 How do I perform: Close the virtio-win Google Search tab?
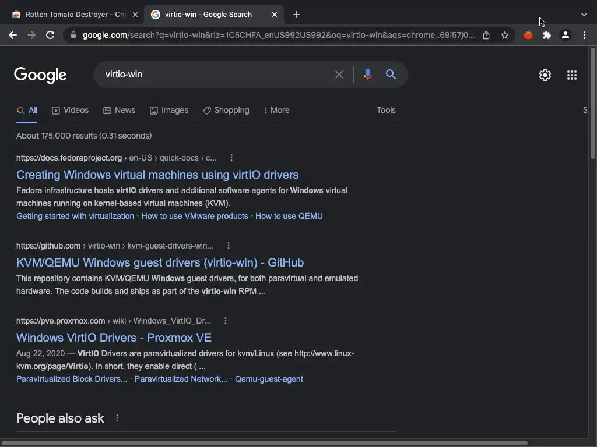pos(275,15)
